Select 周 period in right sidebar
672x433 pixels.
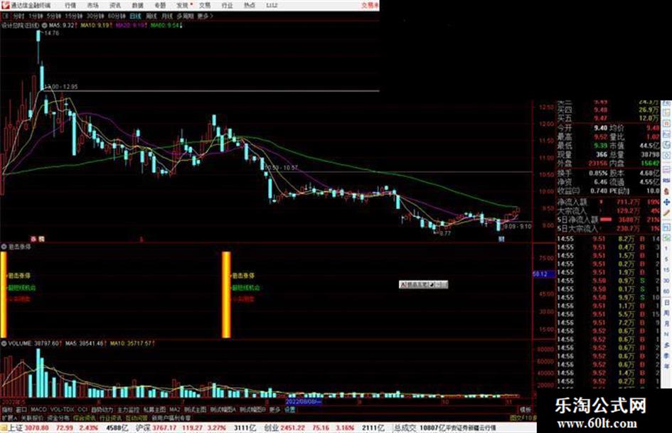666,314
